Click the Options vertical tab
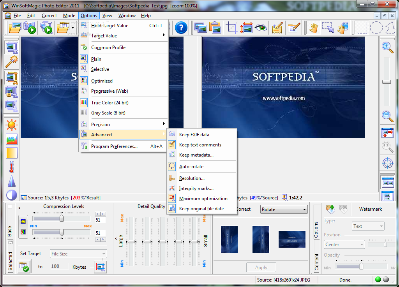399x287 pixels. point(316,229)
